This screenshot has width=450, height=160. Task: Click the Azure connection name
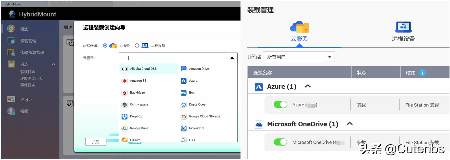[x=305, y=105]
